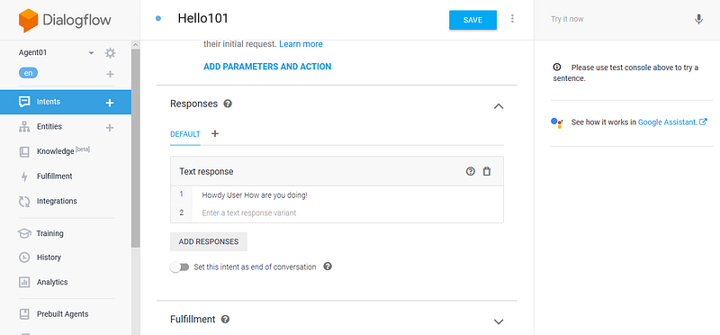Activate the microphone in test console
This screenshot has height=335, width=720.
point(698,19)
